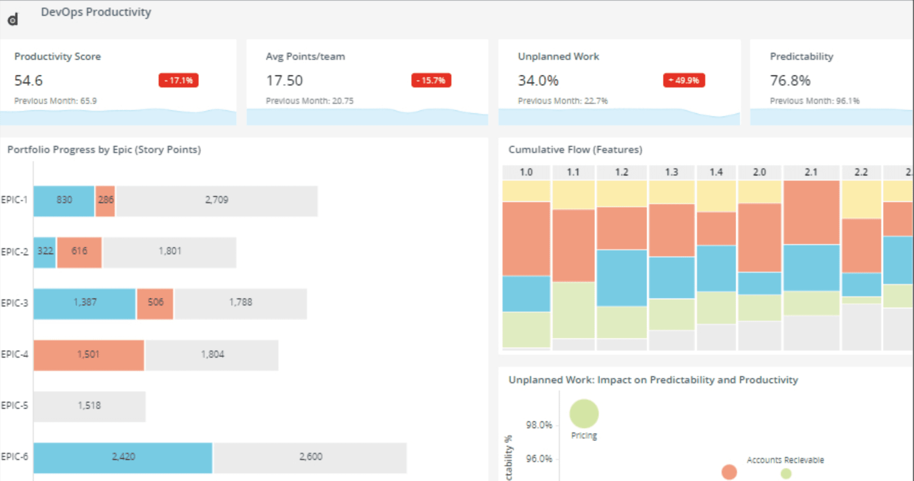
Task: Click EPIC-5 gray bar 1,518
Action: [x=90, y=407]
